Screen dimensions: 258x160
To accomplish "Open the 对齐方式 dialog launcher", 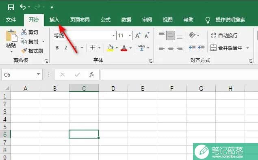I will click(x=251, y=61).
